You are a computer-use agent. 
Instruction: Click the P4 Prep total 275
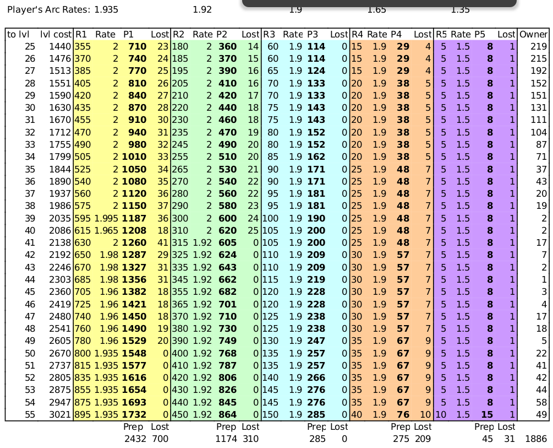click(401, 439)
